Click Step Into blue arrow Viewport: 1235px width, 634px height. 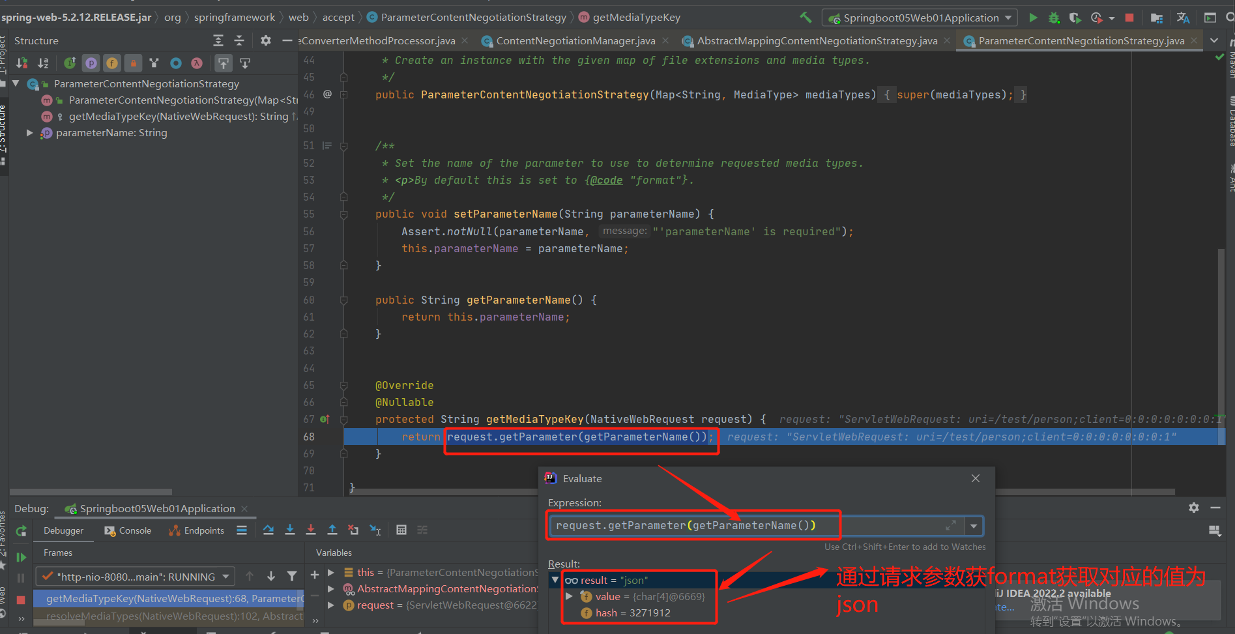coord(290,530)
